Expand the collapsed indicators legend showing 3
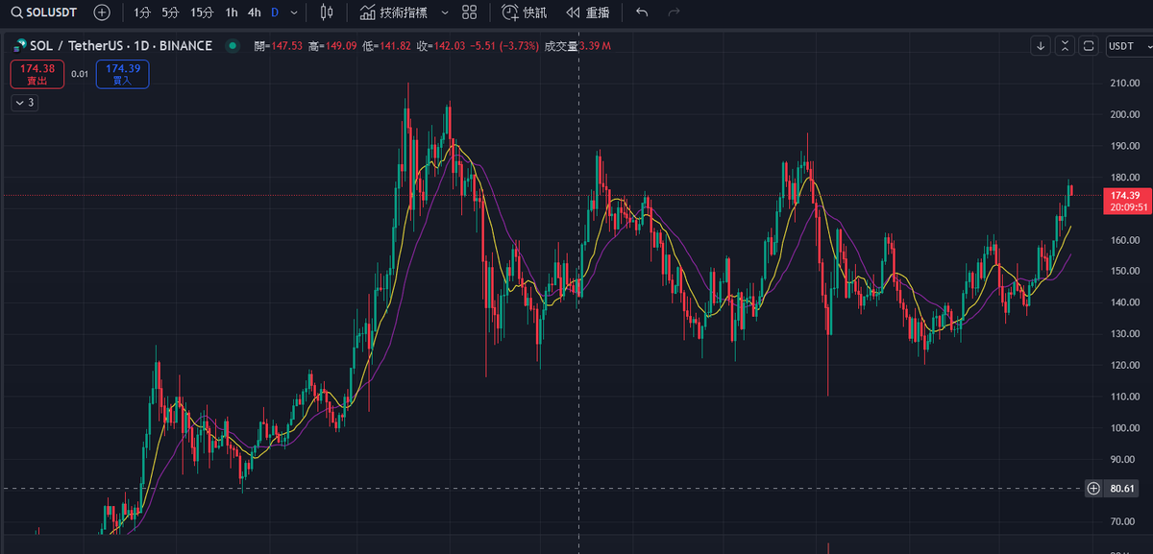The height and width of the screenshot is (554, 1153). [25, 103]
